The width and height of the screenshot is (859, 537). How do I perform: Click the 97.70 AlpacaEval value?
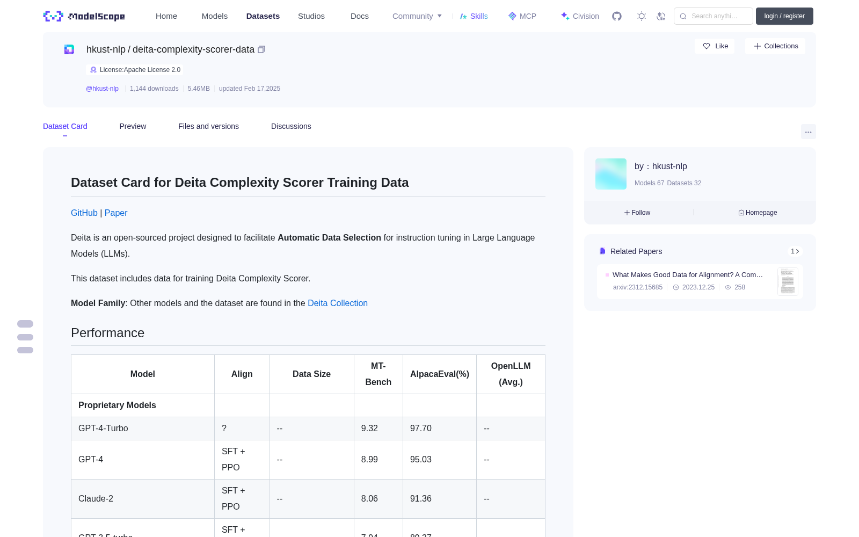point(421,429)
